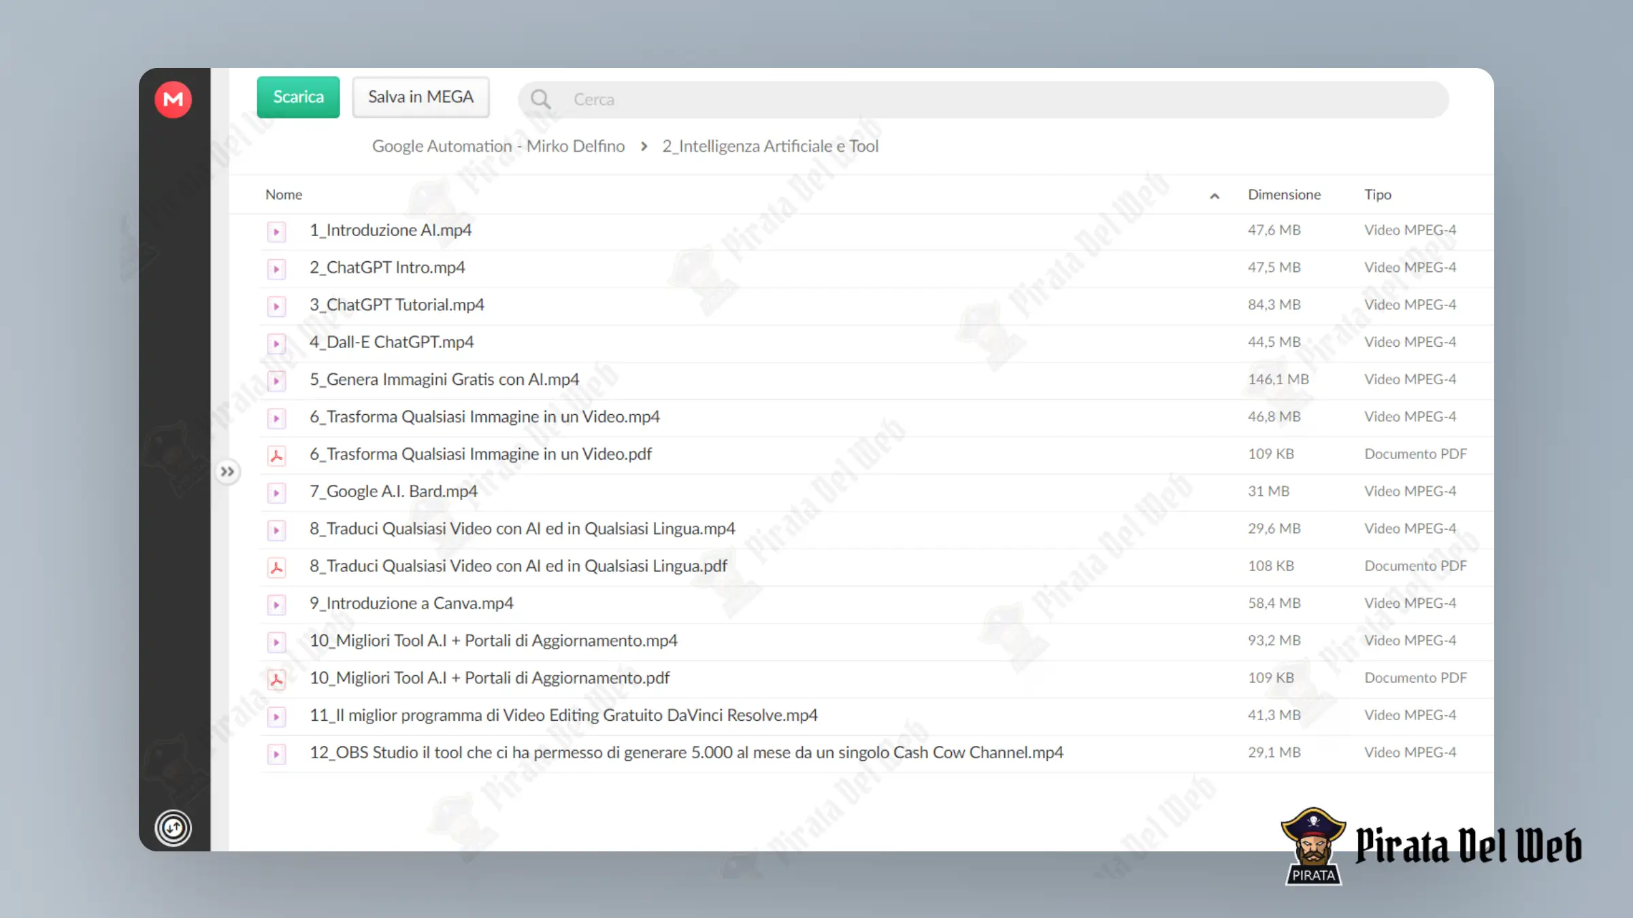Image resolution: width=1633 pixels, height=918 pixels.
Task: Click the 41,3 MB size value
Action: click(x=1274, y=715)
